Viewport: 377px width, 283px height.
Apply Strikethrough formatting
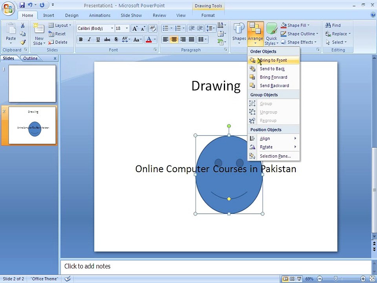(x=107, y=39)
